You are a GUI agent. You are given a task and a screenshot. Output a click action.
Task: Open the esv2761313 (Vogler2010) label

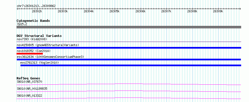39,63
